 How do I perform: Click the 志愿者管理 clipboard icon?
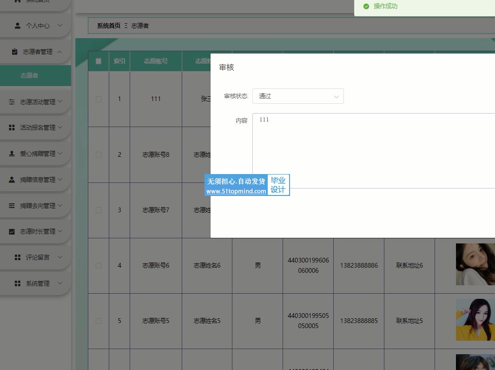(x=14, y=52)
